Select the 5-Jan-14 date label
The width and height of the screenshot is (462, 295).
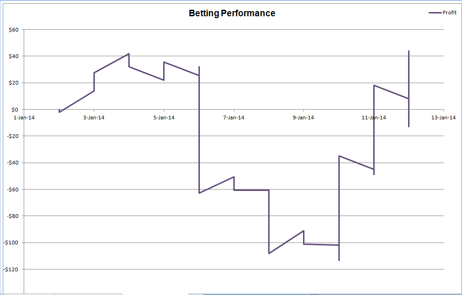click(164, 118)
